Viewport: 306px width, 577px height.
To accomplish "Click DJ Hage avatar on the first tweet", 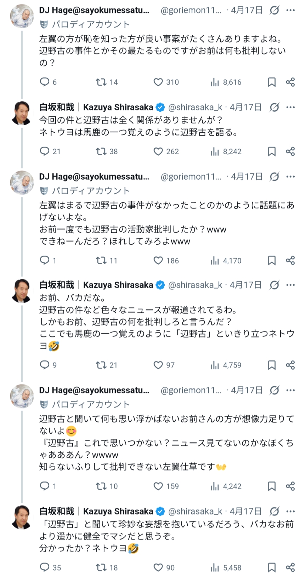I will point(22,16).
